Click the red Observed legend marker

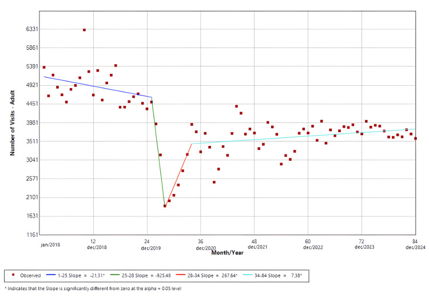click(13, 275)
